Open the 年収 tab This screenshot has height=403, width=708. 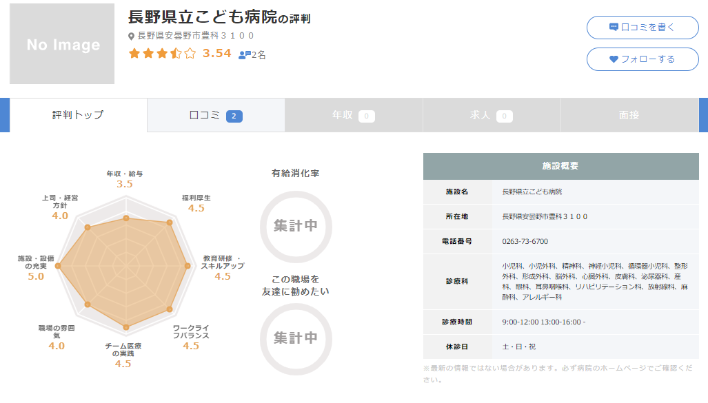[x=354, y=116]
